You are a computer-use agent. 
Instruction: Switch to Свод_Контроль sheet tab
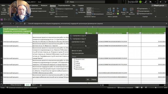click(17, 85)
